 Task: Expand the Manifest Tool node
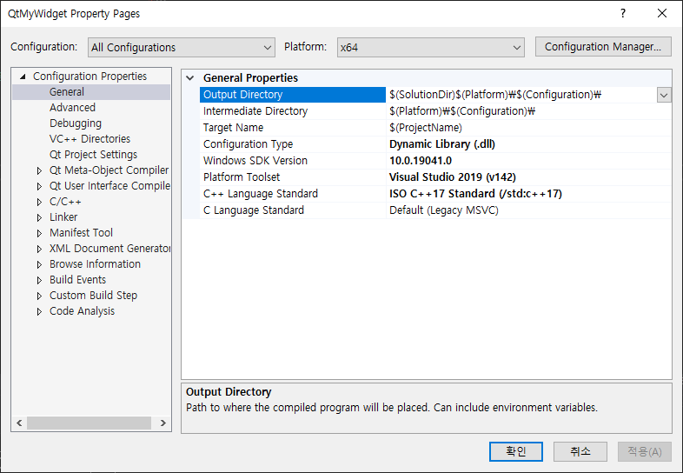pos(39,233)
